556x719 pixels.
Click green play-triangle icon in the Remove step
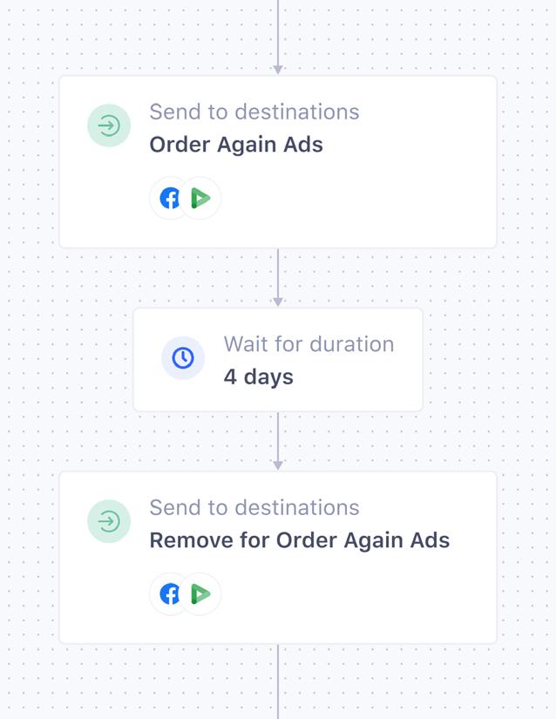pyautogui.click(x=201, y=594)
